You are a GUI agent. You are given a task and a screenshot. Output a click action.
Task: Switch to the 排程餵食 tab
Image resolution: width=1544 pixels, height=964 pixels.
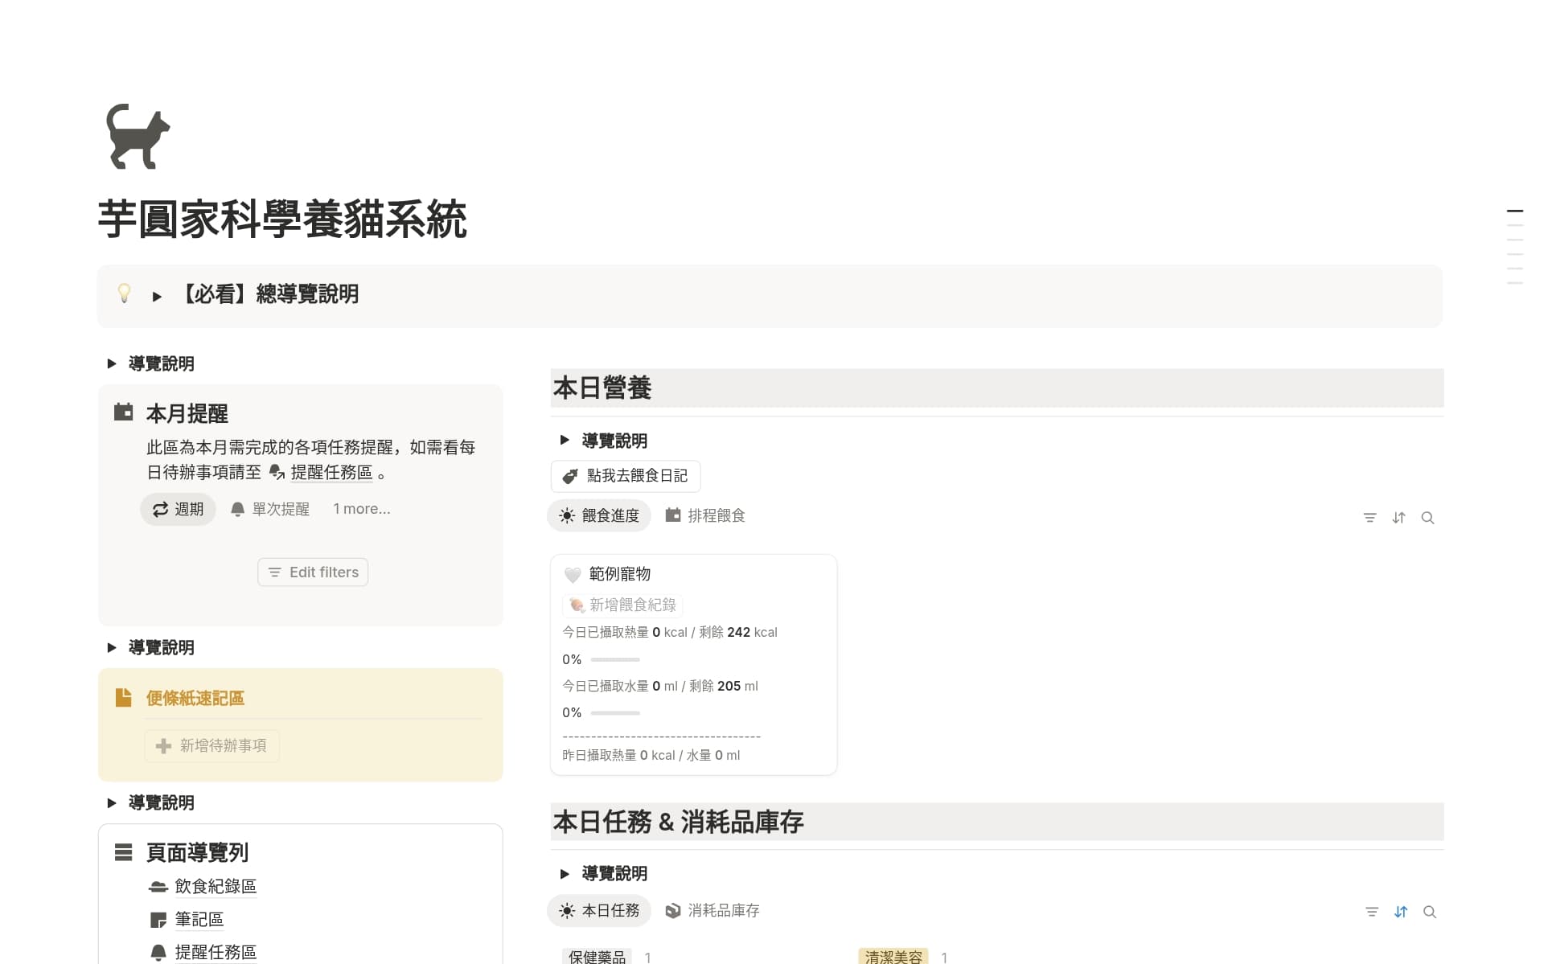coord(705,515)
